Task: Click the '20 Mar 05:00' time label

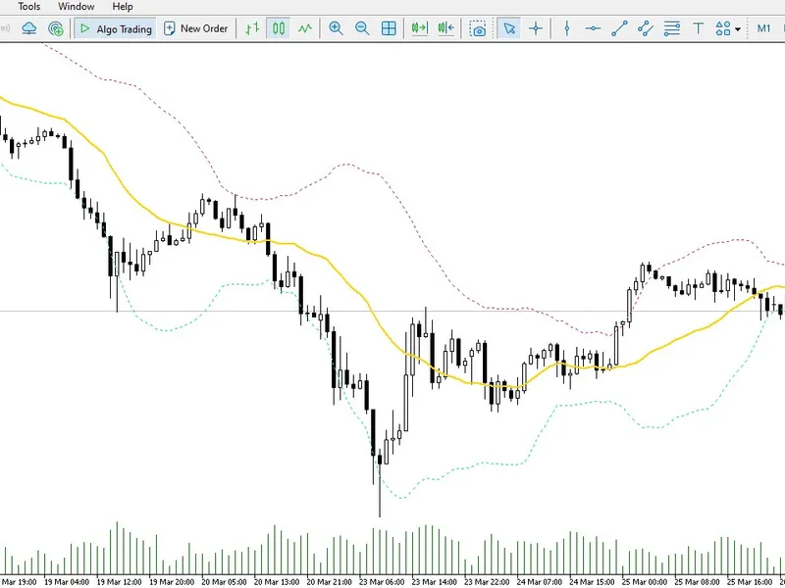Action: click(x=225, y=582)
